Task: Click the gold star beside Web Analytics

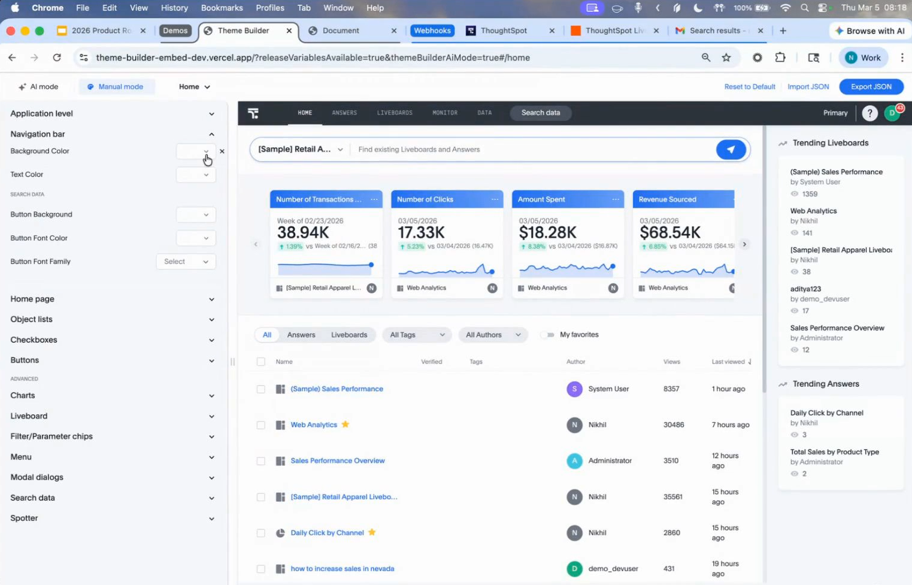Action: (346, 425)
